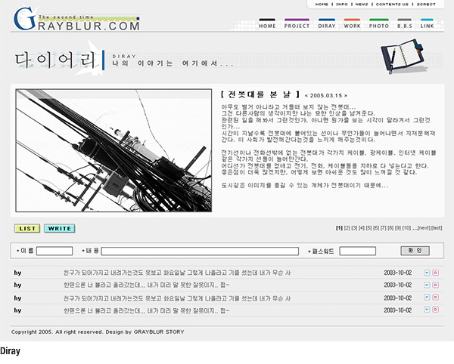The image size is (454, 364).
Task: Focus the 이름 name input field
Action: click(x=54, y=251)
